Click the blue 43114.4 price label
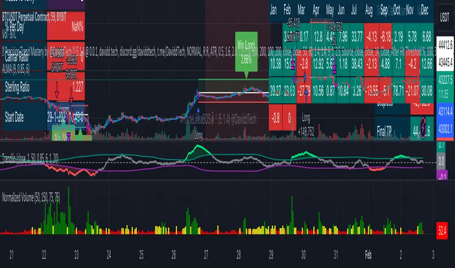 (x=445, y=111)
